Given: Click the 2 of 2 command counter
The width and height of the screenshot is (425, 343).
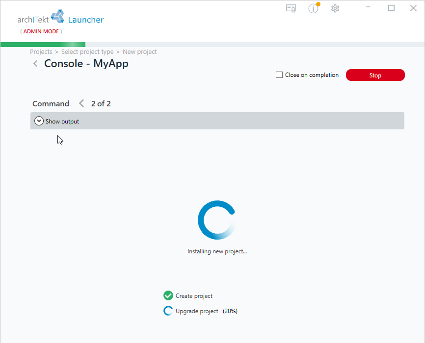Looking at the screenshot, I should (x=101, y=104).
